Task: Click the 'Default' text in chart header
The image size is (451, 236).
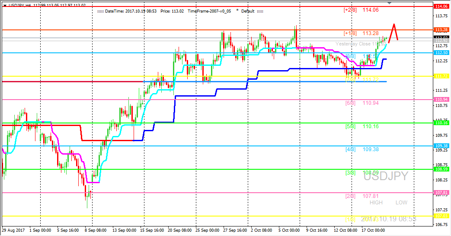Action: (248, 11)
